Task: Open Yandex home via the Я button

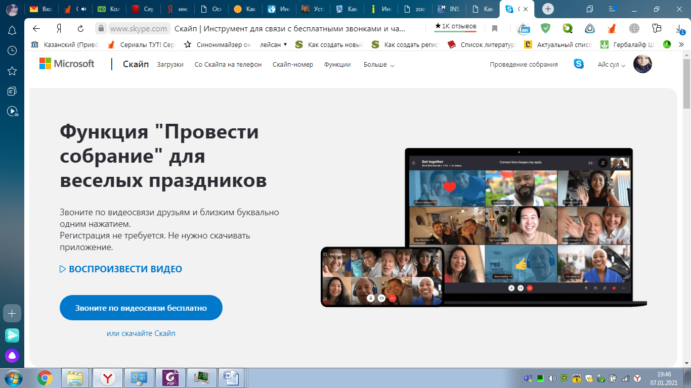Action: click(x=59, y=28)
